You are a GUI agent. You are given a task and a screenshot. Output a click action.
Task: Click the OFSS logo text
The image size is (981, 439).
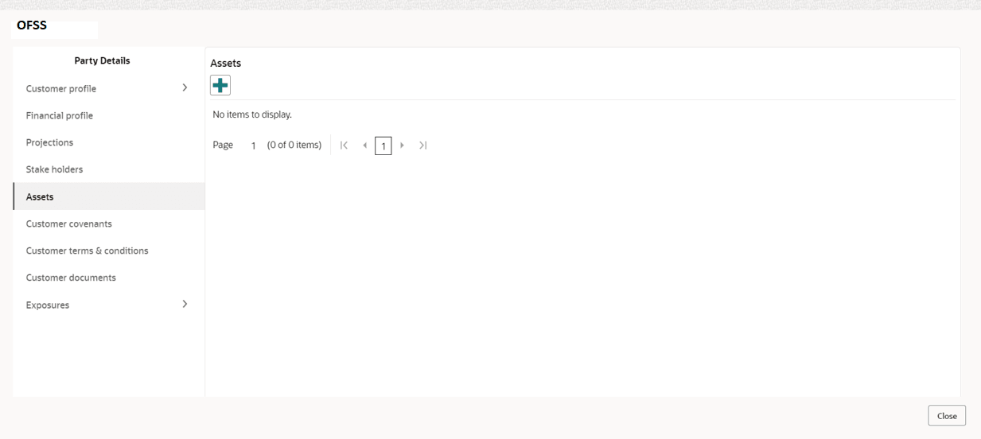(32, 25)
